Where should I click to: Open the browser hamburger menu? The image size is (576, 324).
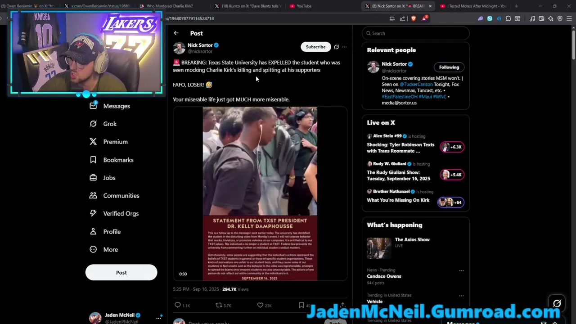[569, 18]
